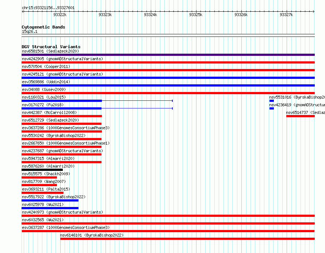Click the DGV Structural Variants track title
Viewport: 325px width, 253px height.
51,47
